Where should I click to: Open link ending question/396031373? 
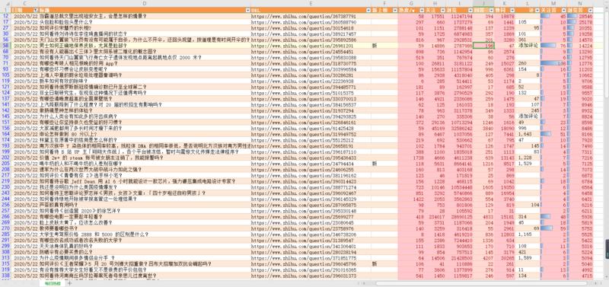tap(303, 276)
